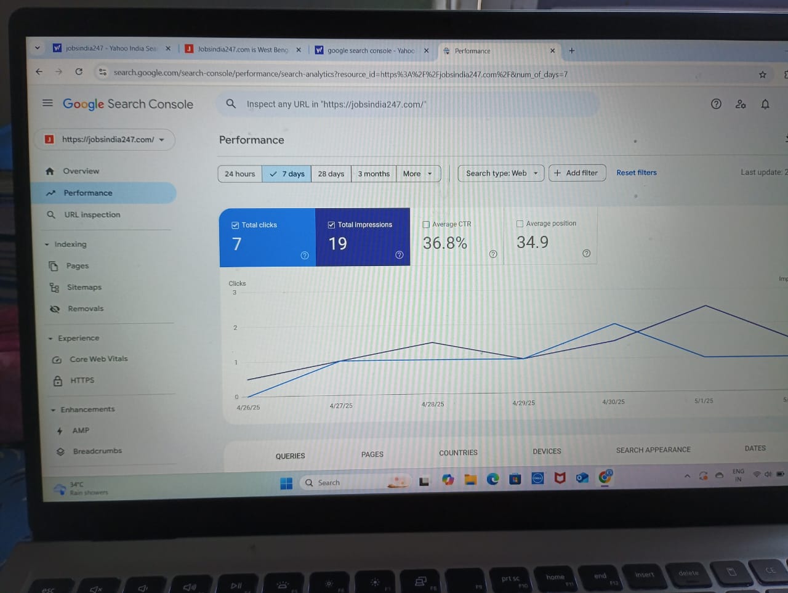Image resolution: width=788 pixels, height=593 pixels.
Task: Click the Reset filters link
Action: (x=637, y=173)
